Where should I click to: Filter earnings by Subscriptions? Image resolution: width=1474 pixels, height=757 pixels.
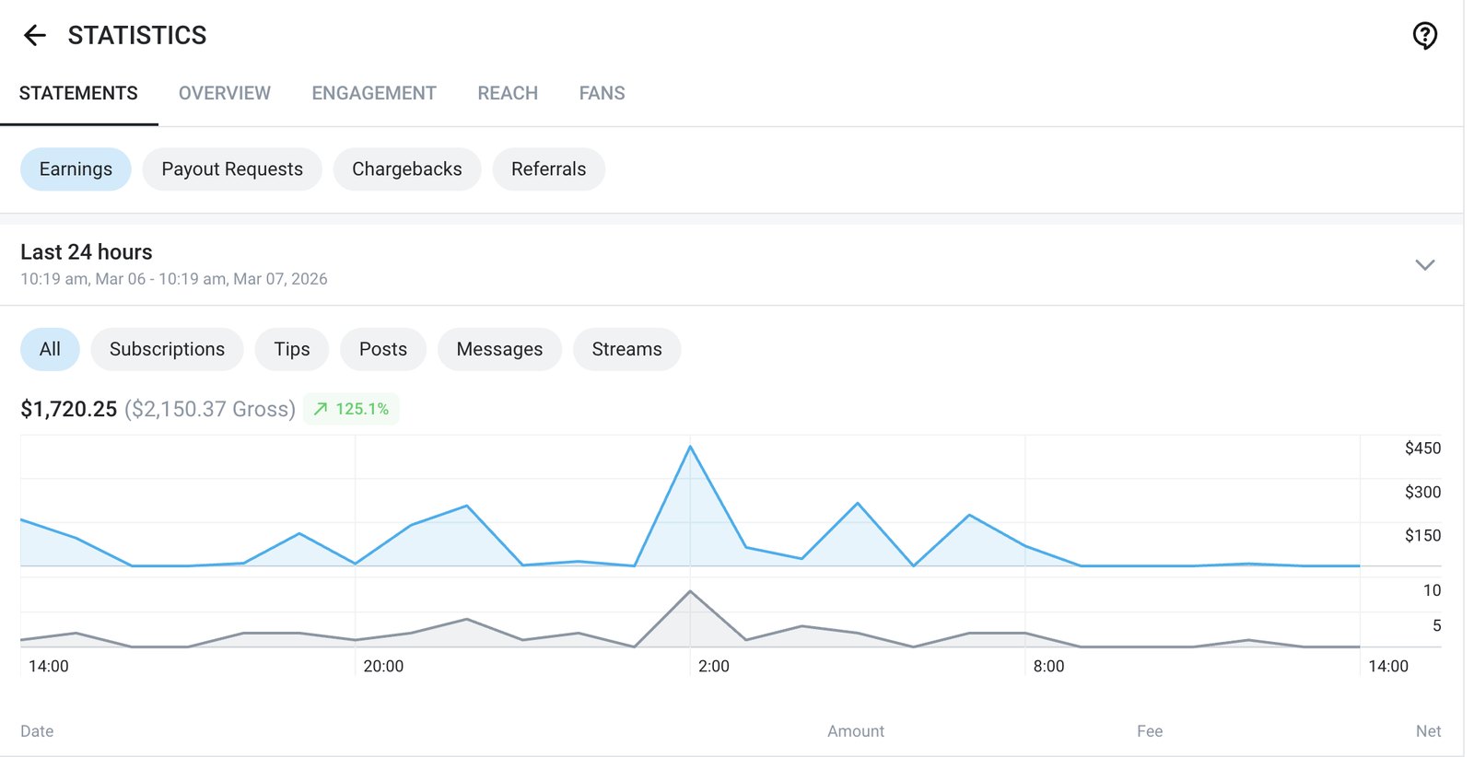[167, 349]
